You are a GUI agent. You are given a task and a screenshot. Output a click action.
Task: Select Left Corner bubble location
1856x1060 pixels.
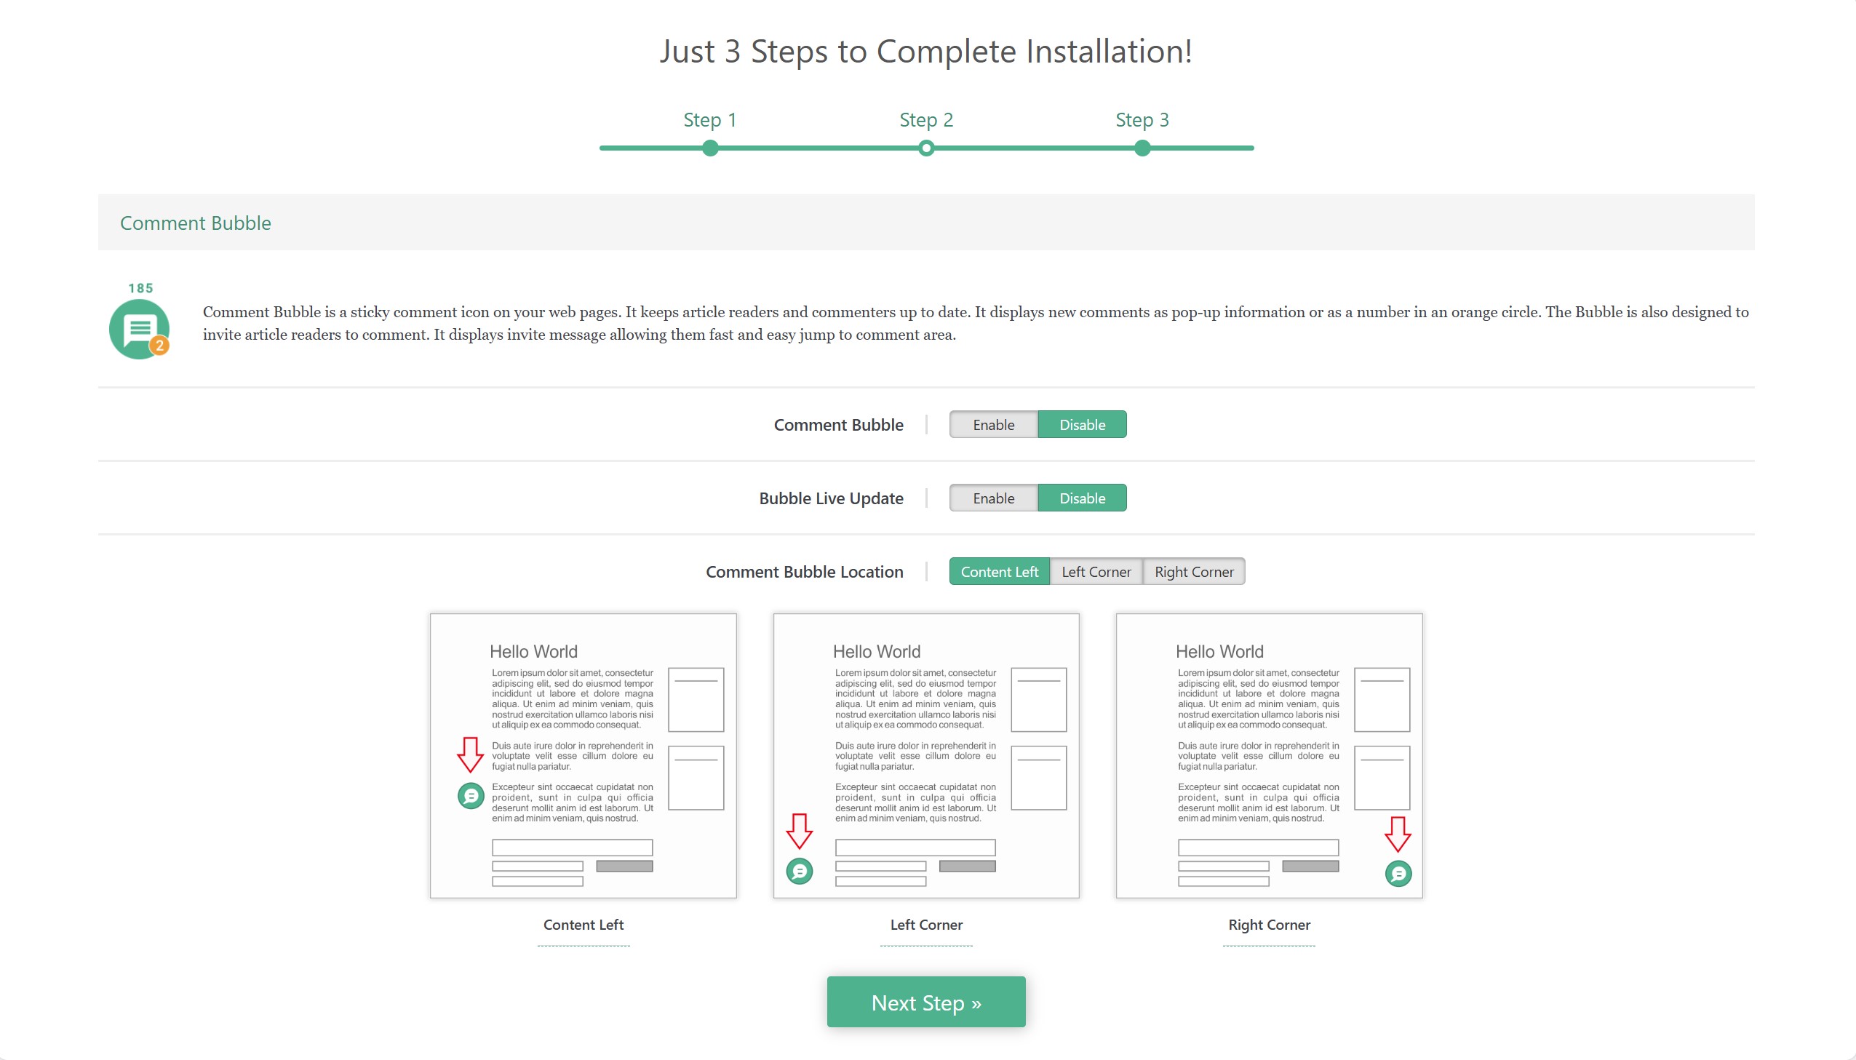click(x=1096, y=572)
